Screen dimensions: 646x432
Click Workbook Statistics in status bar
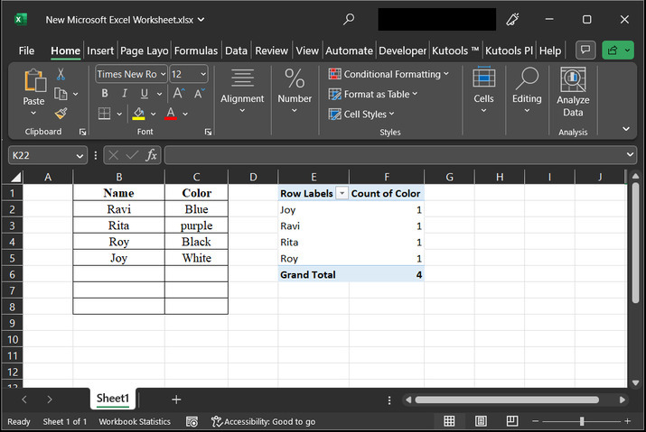[x=135, y=421]
